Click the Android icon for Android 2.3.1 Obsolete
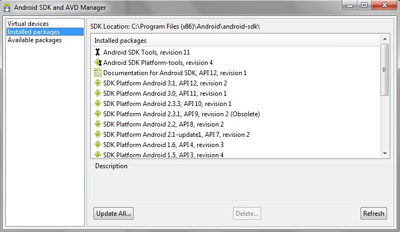The height and width of the screenshot is (232, 400). click(98, 114)
